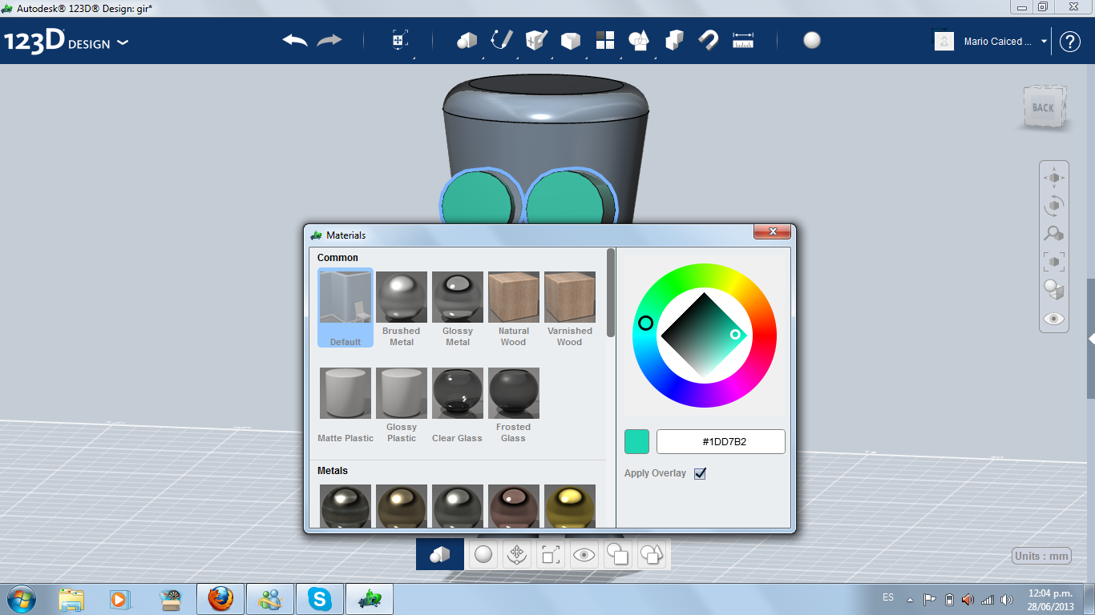Select the Orbit navigation tool
Viewport: 1095px width, 615px height.
[x=1054, y=206]
